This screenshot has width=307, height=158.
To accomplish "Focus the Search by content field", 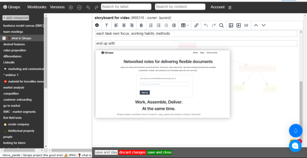I will point(180,7).
